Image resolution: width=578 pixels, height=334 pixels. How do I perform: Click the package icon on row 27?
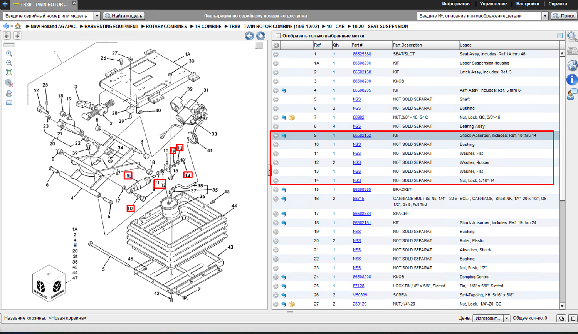pos(292,304)
